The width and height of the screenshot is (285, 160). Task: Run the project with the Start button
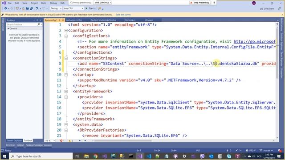click(90, 8)
